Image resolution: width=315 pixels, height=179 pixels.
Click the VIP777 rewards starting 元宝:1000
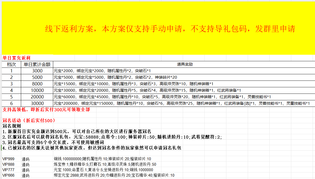pos(104,170)
